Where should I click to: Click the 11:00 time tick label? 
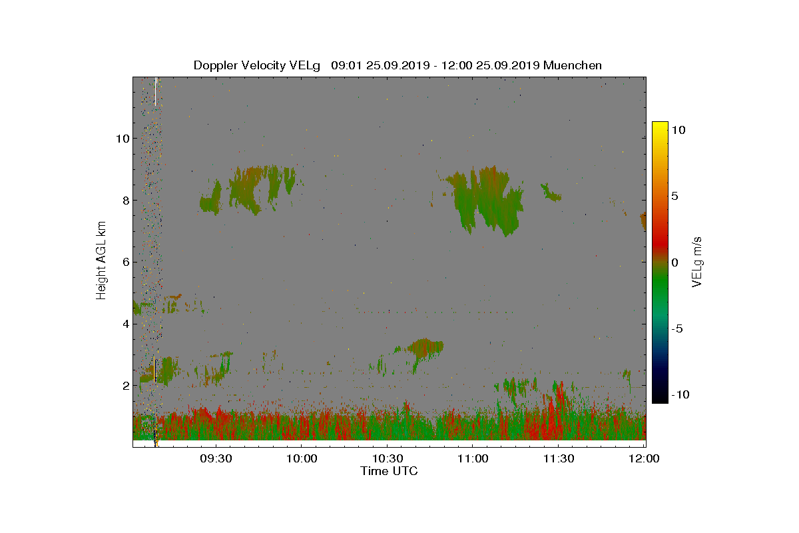point(473,459)
